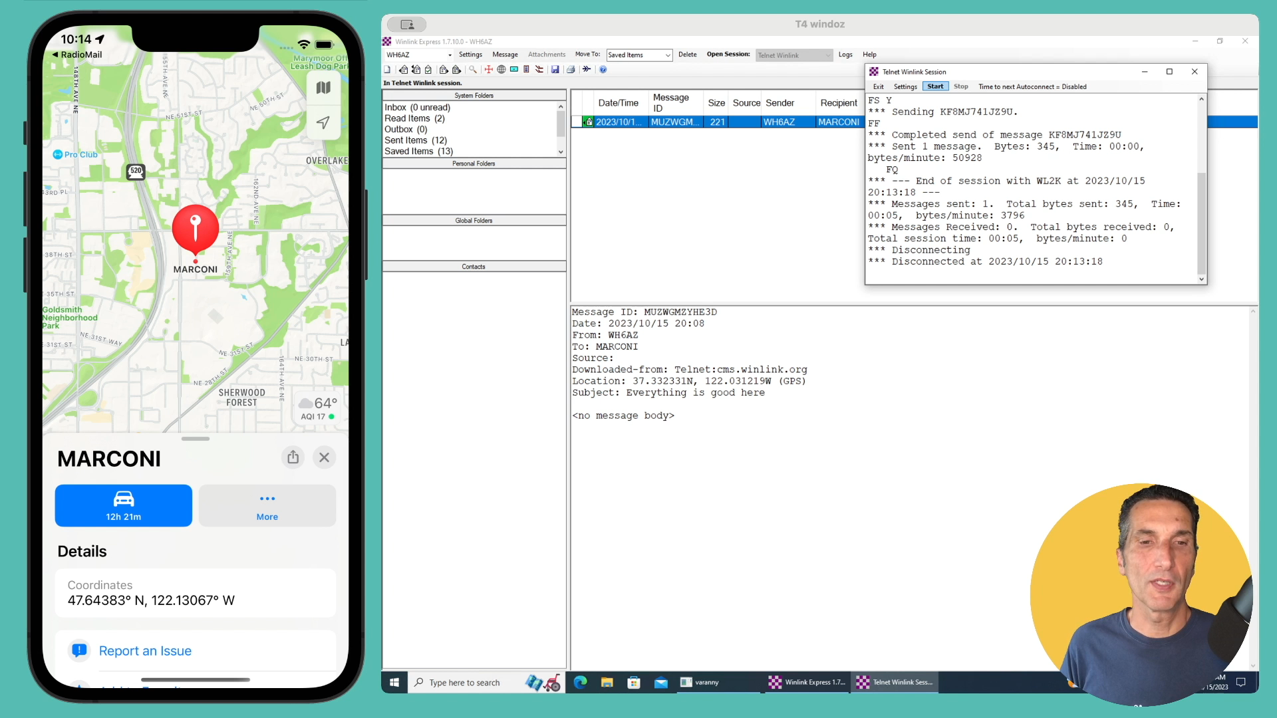
Task: Tap the share icon beside MARCONI title
Action: pos(293,457)
